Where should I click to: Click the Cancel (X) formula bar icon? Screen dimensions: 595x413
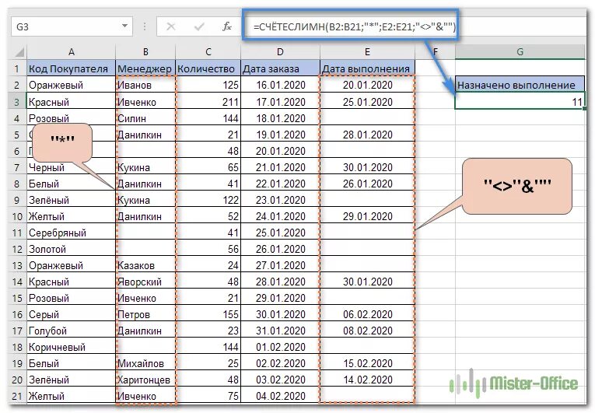(171, 26)
